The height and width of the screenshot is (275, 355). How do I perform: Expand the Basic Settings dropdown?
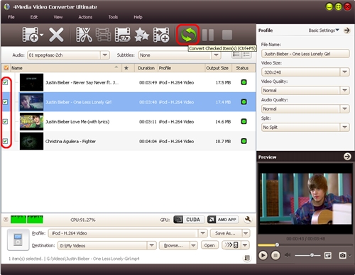point(324,30)
